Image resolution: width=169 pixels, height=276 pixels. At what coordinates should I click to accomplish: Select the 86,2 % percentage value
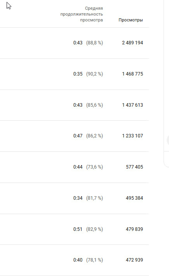click(x=94, y=136)
